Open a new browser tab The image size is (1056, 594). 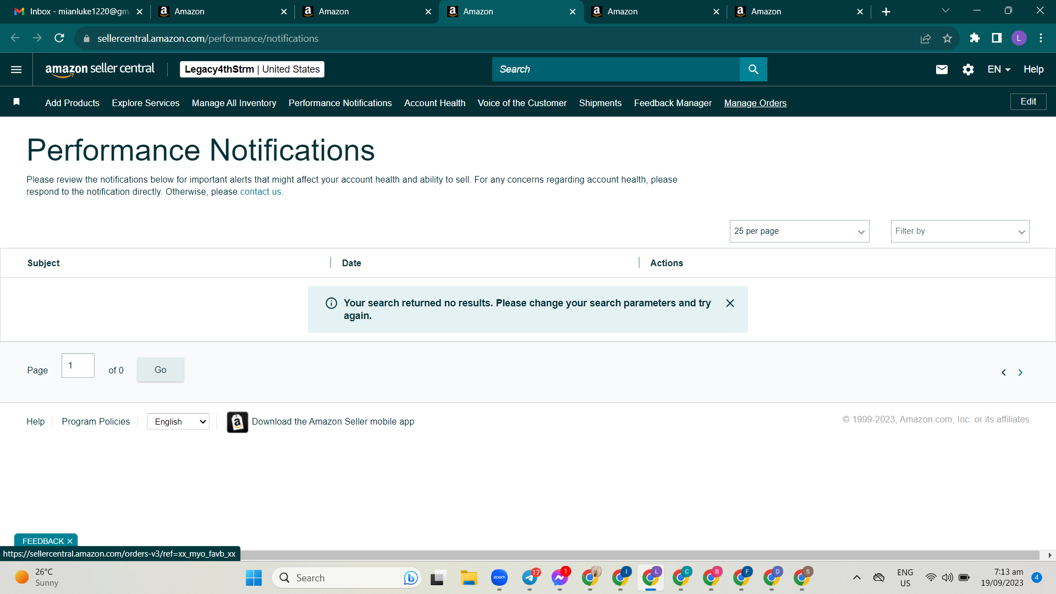click(x=886, y=12)
